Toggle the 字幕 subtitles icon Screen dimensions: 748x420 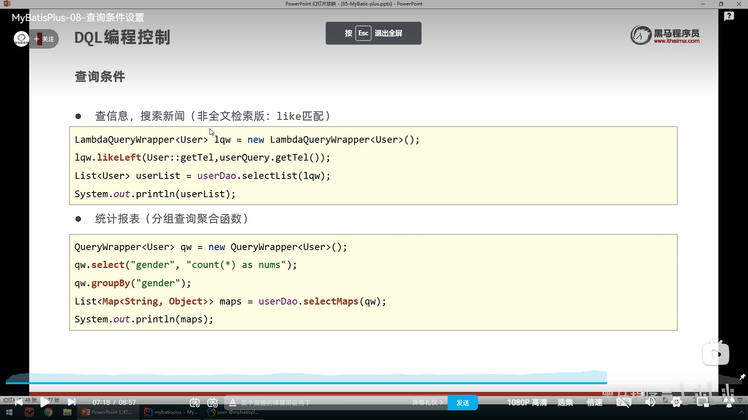coord(623,402)
